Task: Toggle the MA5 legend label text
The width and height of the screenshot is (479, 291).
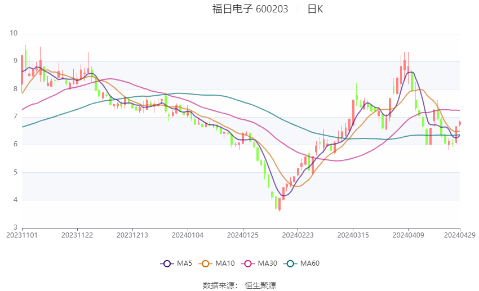Action: click(184, 263)
